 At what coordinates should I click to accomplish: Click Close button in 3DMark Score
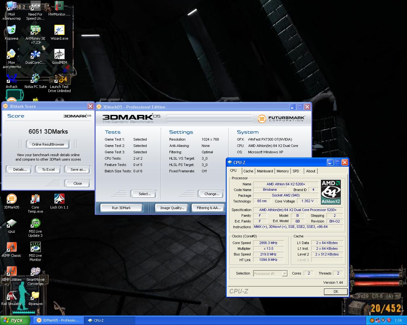coord(78,183)
